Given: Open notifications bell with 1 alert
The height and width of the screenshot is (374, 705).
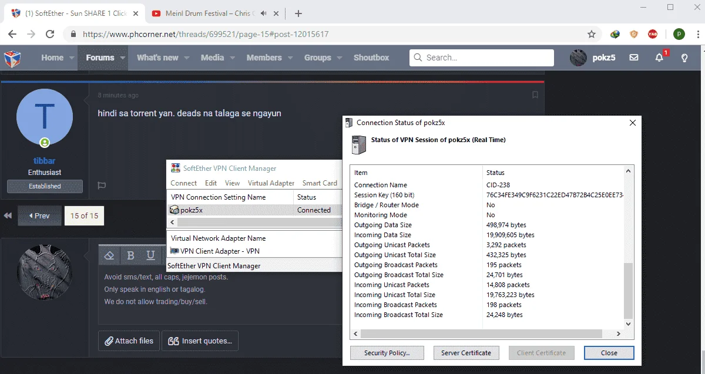Looking at the screenshot, I should (660, 57).
